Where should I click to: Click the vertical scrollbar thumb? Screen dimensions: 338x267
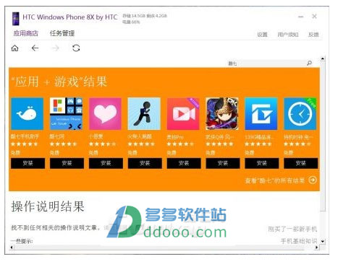[x=323, y=136]
